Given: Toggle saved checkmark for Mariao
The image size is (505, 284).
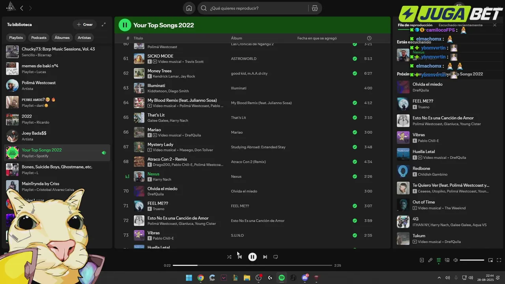Looking at the screenshot, I should (355, 132).
